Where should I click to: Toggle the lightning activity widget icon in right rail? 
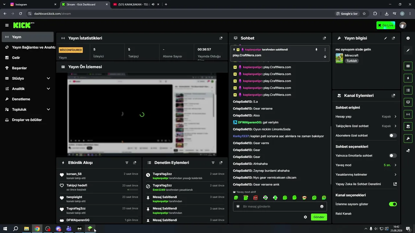pos(408,78)
